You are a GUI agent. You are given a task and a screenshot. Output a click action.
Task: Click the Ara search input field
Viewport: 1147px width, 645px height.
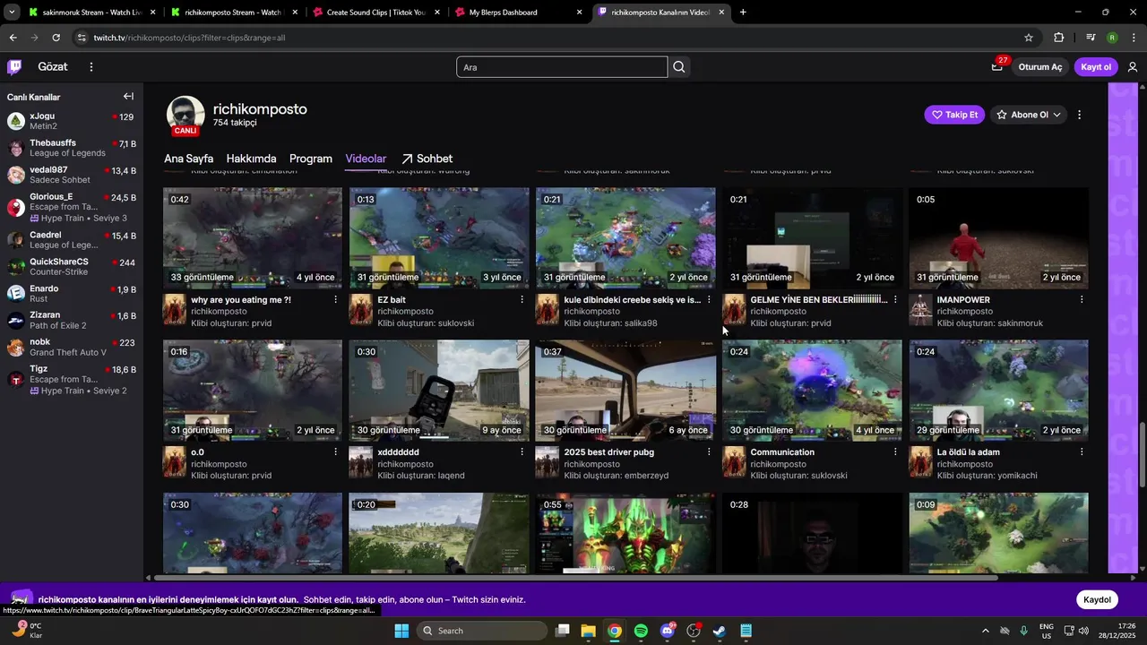coord(562,67)
